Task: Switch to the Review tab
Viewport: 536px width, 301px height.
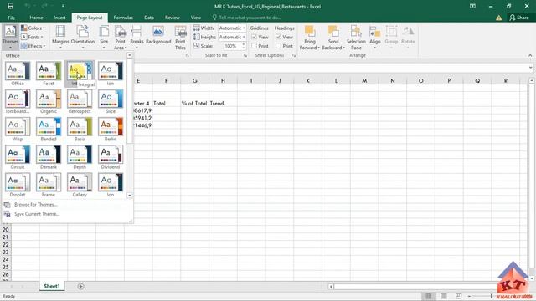Action: click(173, 18)
